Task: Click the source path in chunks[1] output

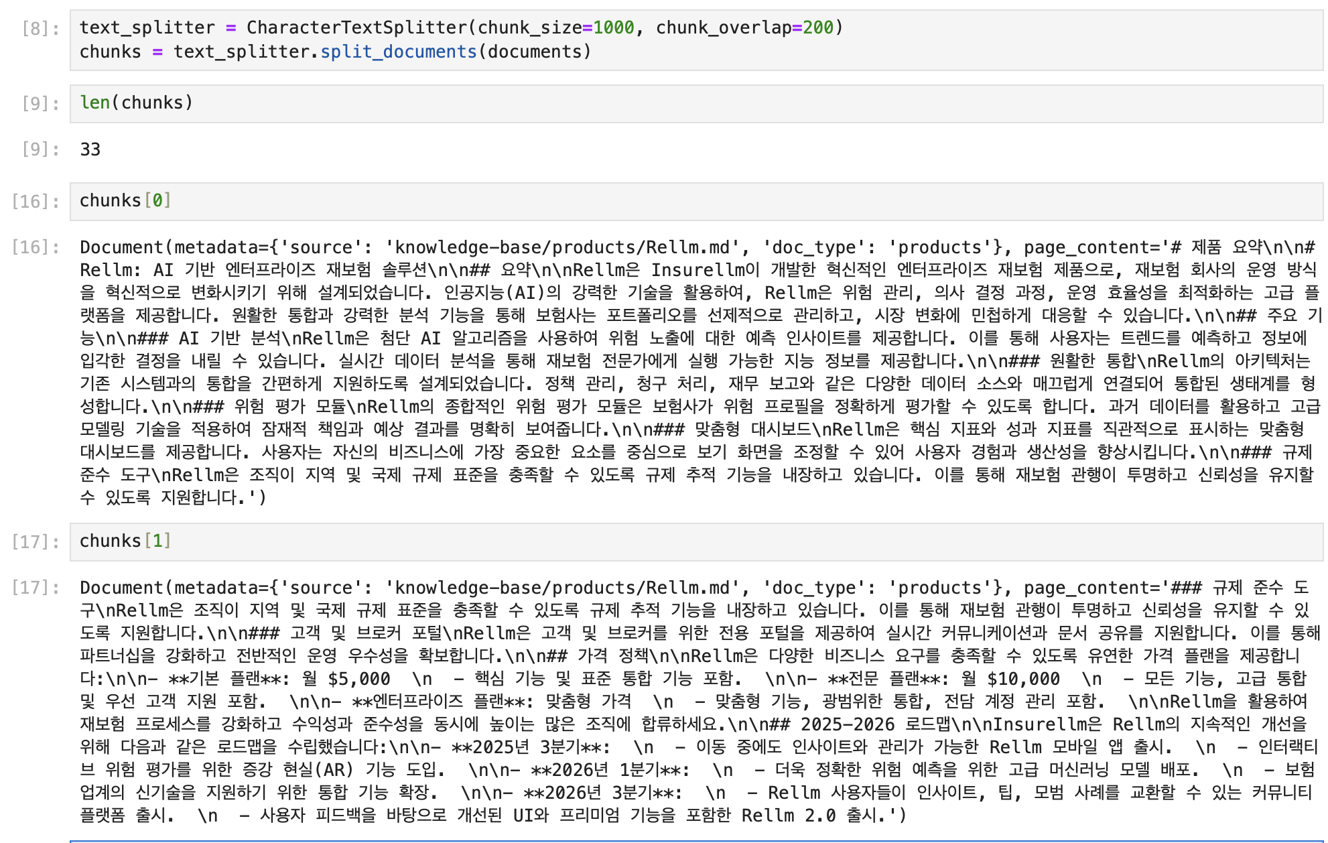Action: tap(561, 588)
